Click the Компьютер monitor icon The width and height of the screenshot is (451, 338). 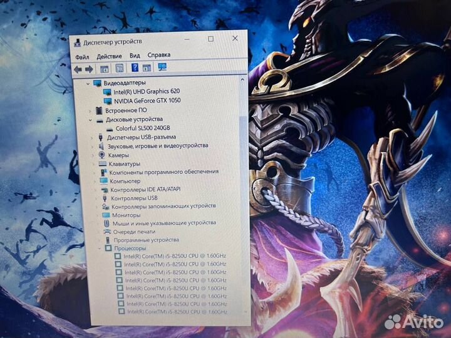tap(104, 181)
